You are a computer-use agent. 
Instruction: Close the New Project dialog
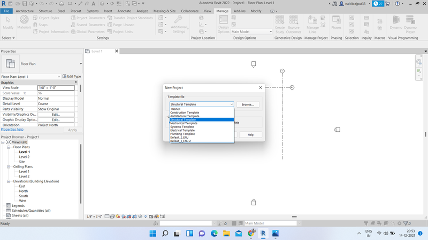(x=261, y=87)
